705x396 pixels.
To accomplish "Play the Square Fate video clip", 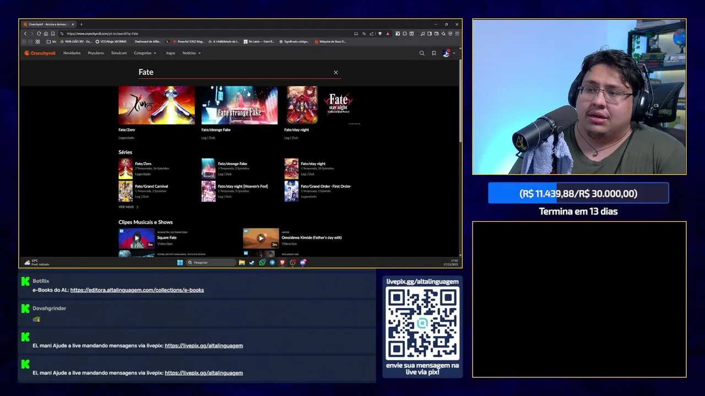I will pos(137,239).
